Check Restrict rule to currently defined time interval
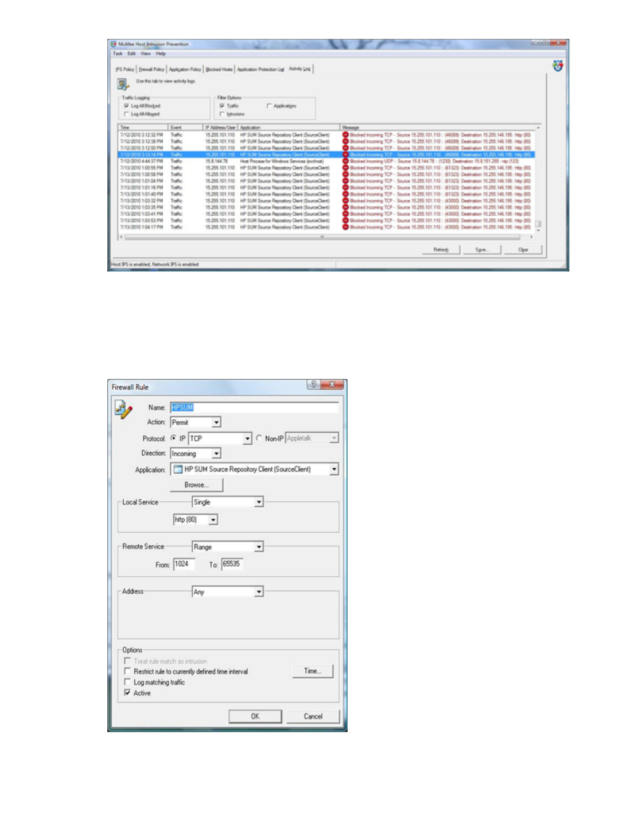This screenshot has height=837, width=628. (128, 671)
